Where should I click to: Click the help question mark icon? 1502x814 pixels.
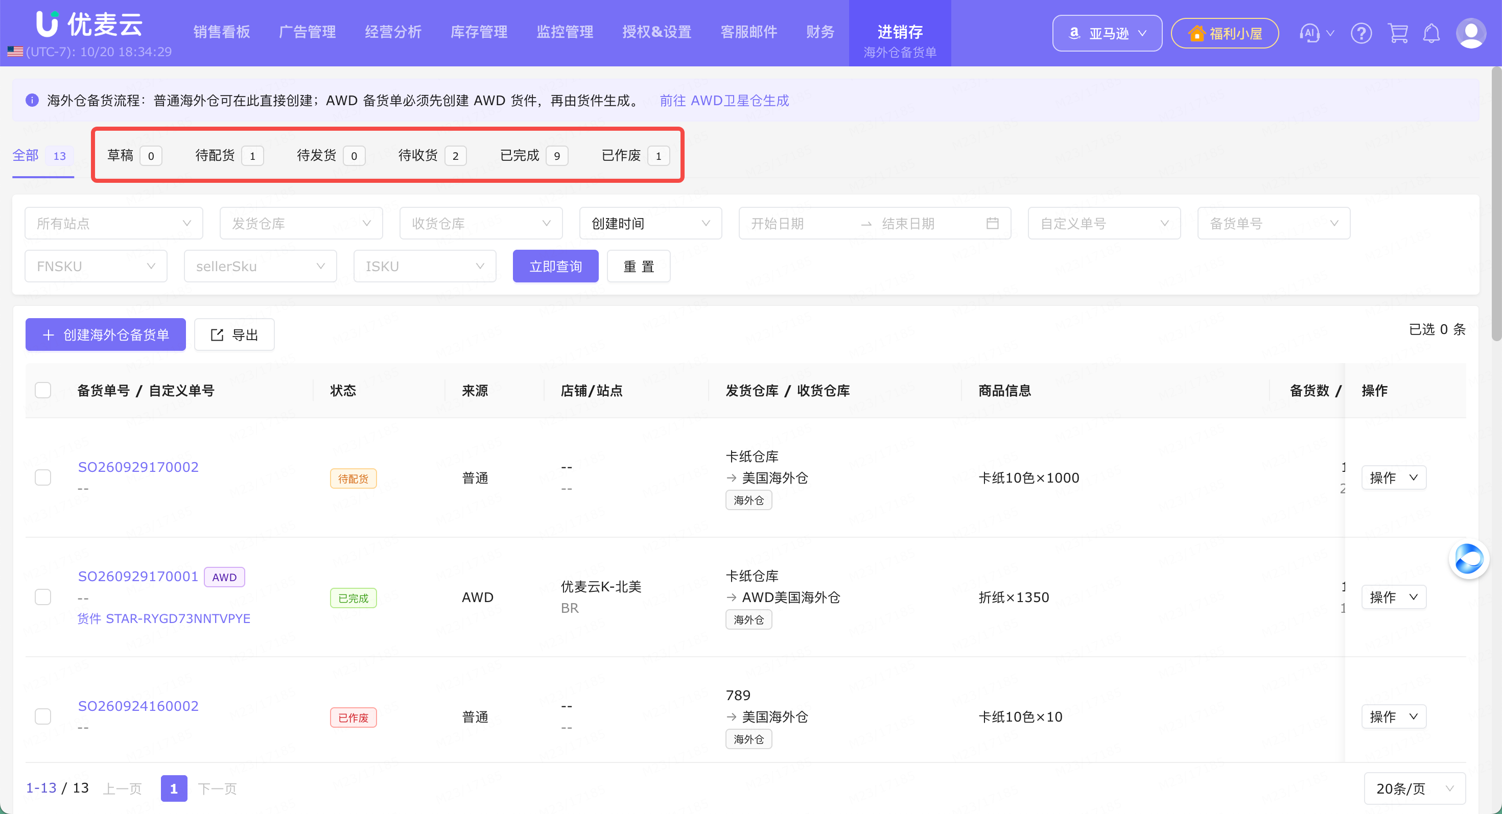pyautogui.click(x=1361, y=33)
